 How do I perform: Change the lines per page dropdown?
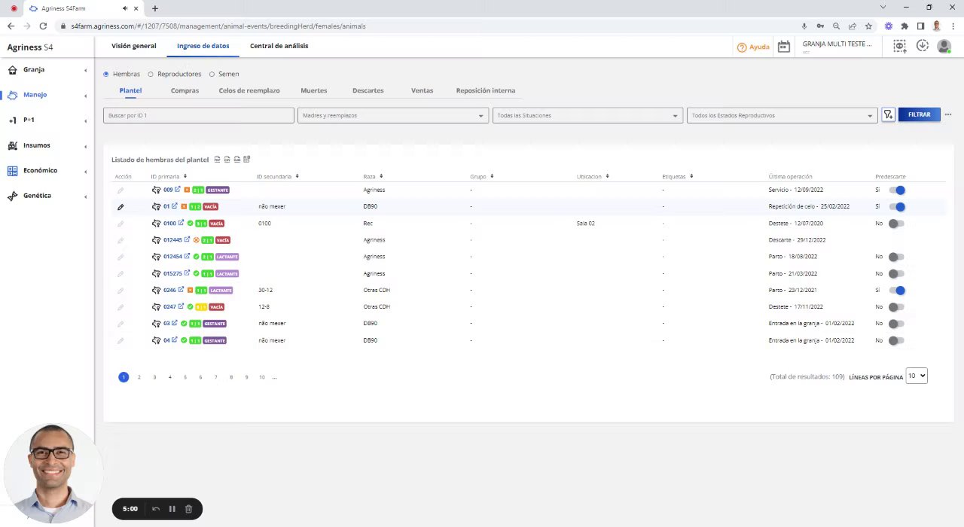tap(917, 376)
